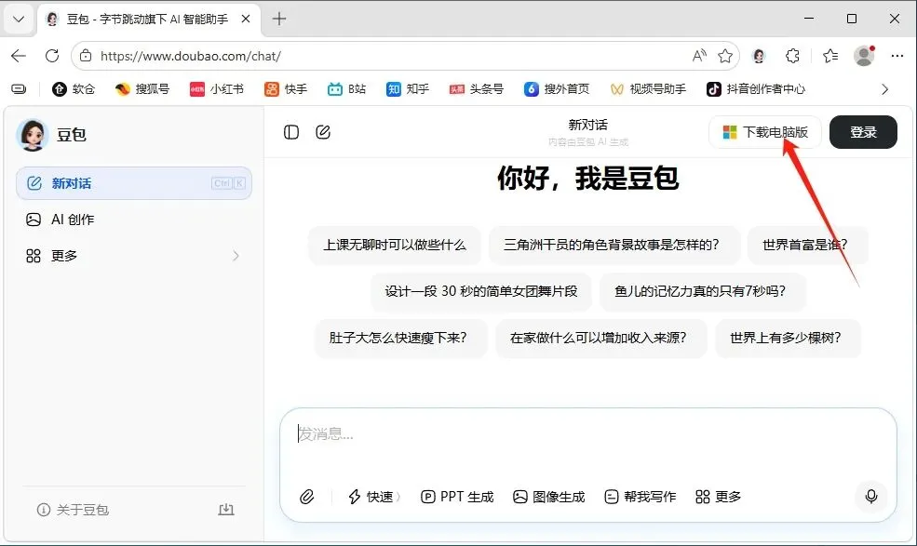Viewport: 917px width, 546px height.
Task: Go back with the browser back arrow
Action: pos(19,56)
